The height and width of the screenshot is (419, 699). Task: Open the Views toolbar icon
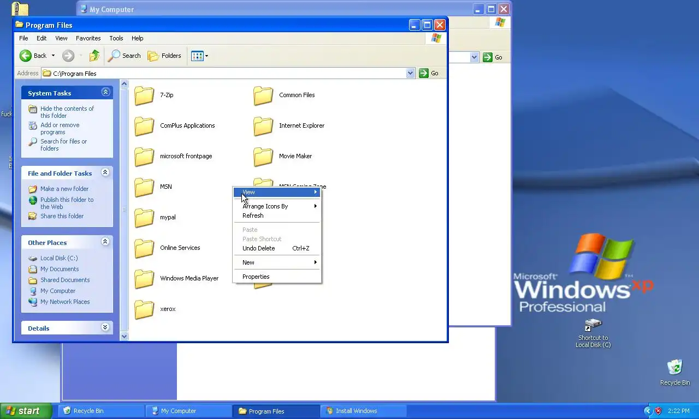pos(199,56)
